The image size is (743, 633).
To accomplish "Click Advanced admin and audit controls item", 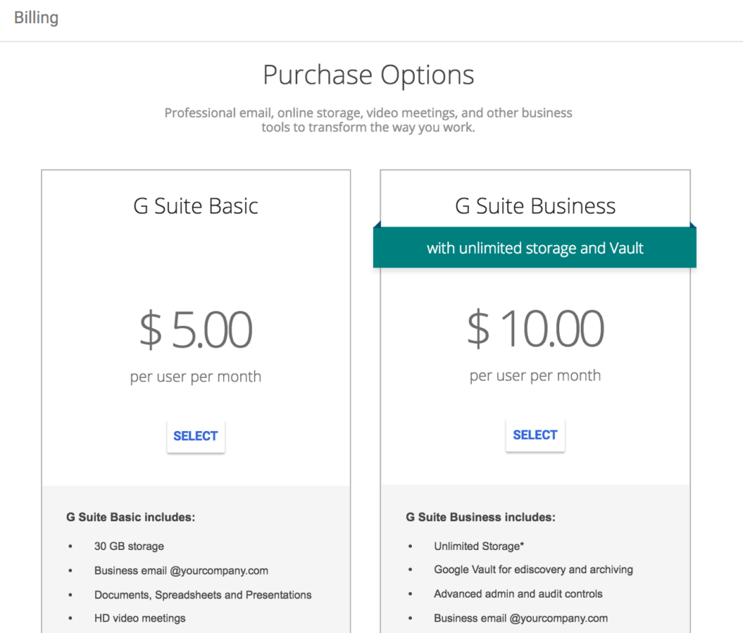I will click(518, 593).
